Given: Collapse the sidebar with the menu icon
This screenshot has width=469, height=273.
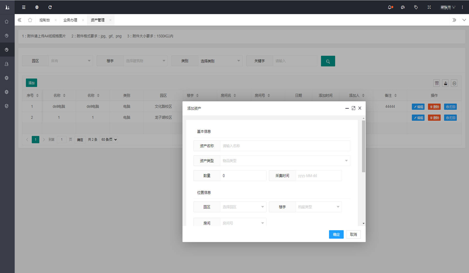Looking at the screenshot, I should tap(24, 7).
